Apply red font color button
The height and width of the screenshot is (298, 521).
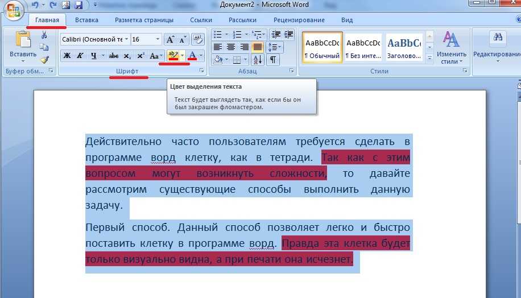(192, 55)
